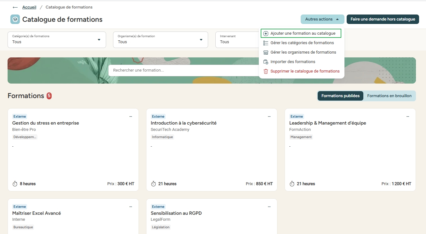Click the Externe tag on Gestion du stress card
Viewport: 426px width, 234px height.
click(x=20, y=116)
